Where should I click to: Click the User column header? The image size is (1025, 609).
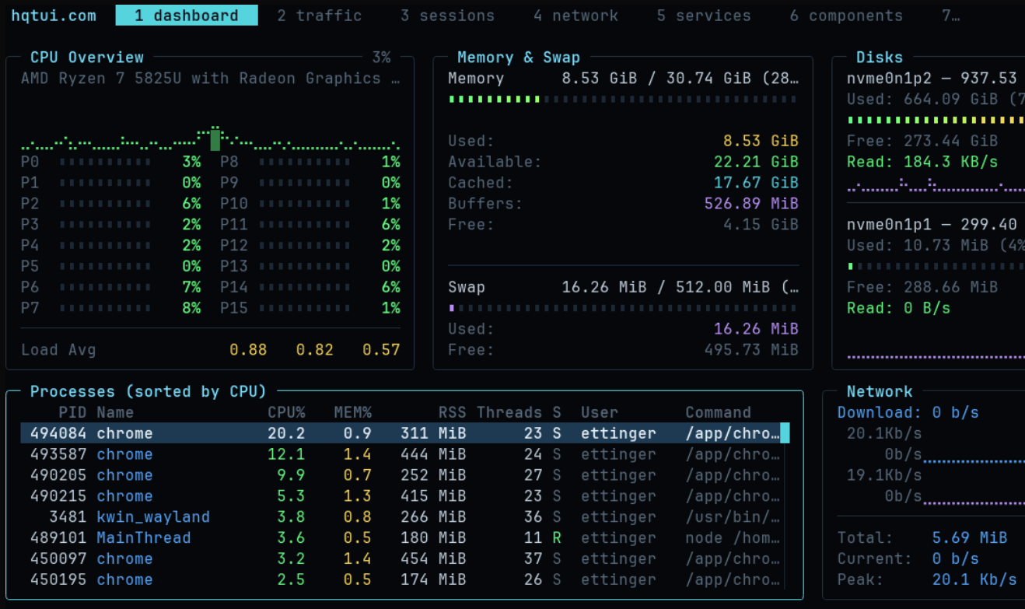tap(600, 412)
